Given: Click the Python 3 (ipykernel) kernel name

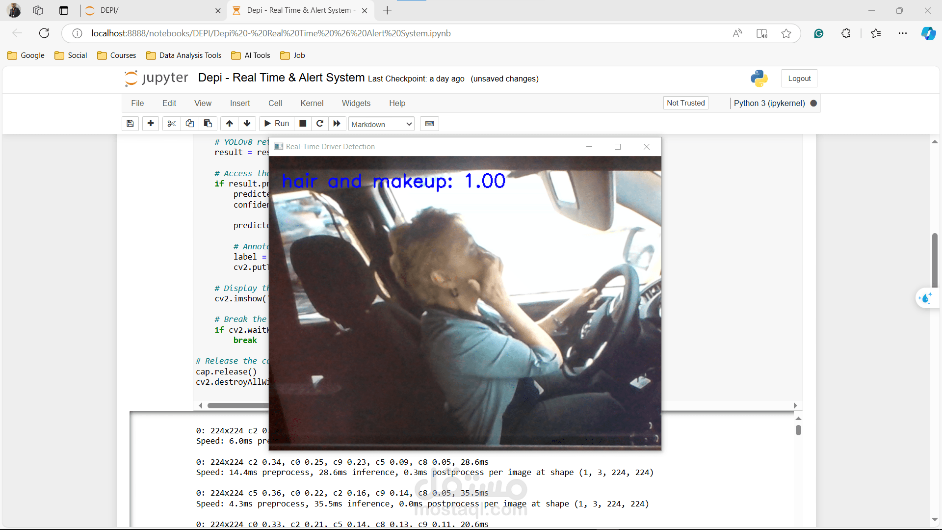Looking at the screenshot, I should (x=769, y=103).
